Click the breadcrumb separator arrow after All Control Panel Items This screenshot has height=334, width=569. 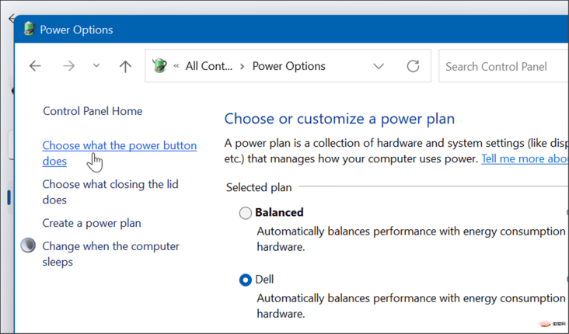[x=242, y=66]
